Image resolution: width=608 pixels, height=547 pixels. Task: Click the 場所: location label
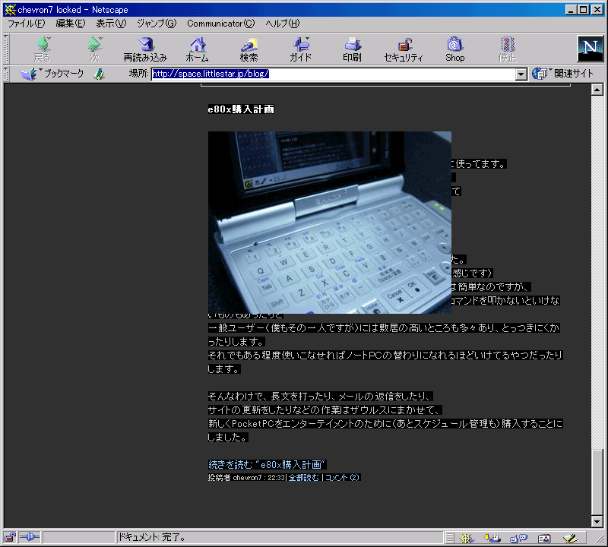coord(139,74)
